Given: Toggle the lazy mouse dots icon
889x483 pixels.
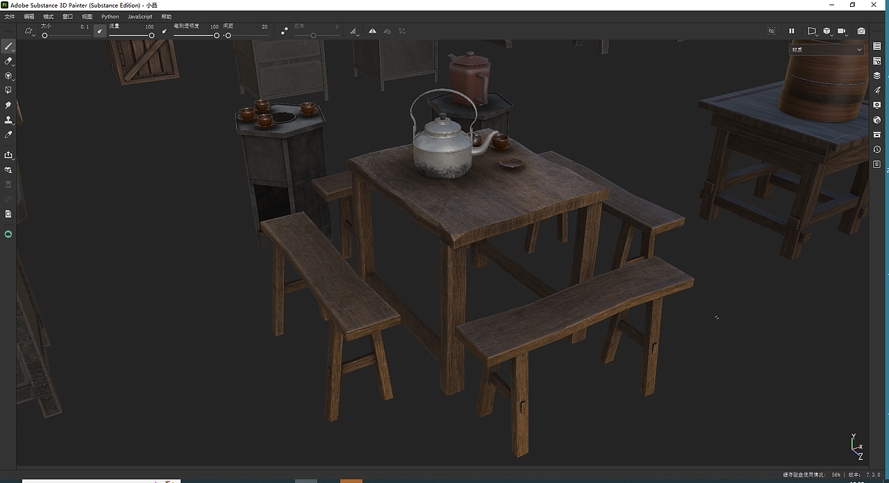Looking at the screenshot, I should tap(284, 31).
